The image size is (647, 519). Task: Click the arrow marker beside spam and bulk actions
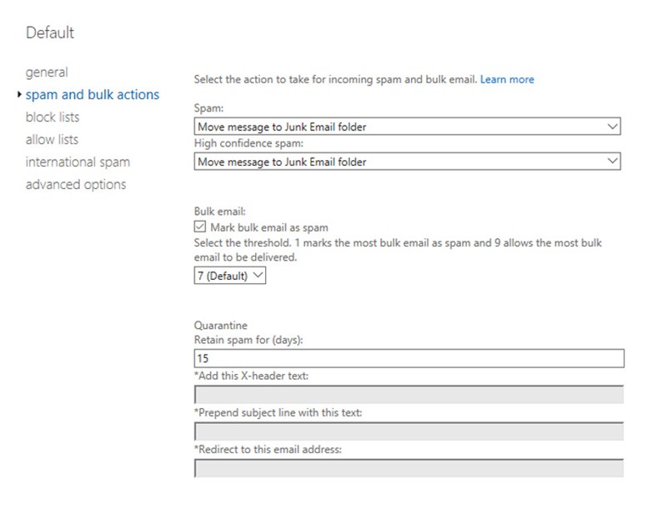tap(20, 95)
